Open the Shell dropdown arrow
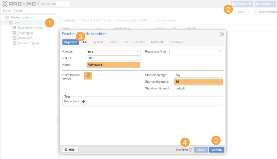 tap(248, 12)
